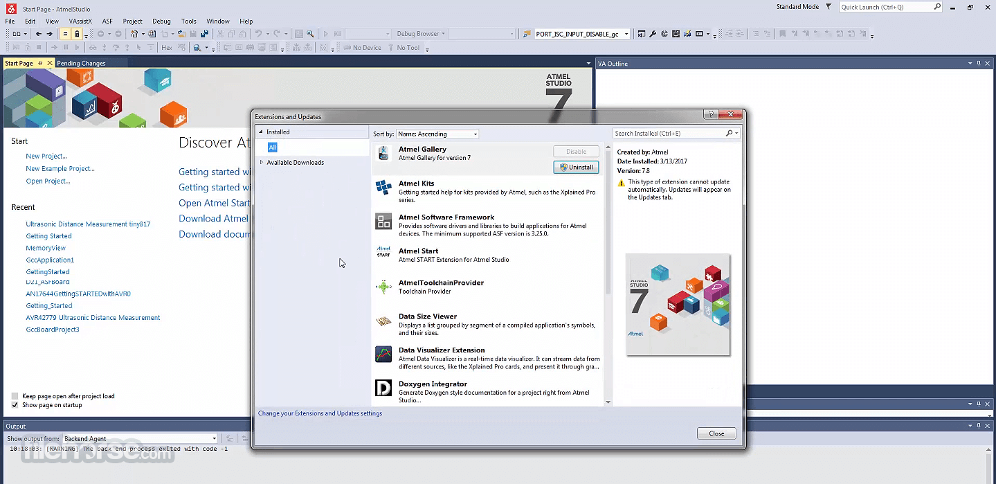Screen dimensions: 996x484
Task: Click the Atmel Studio 7 preview image
Action: click(678, 304)
